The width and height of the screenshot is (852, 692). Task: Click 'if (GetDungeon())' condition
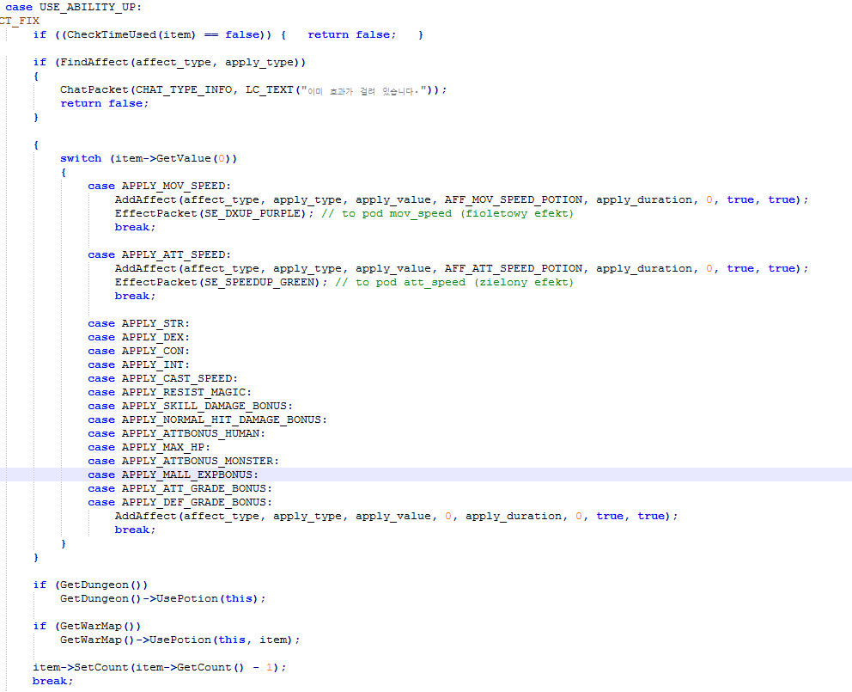tap(90, 585)
